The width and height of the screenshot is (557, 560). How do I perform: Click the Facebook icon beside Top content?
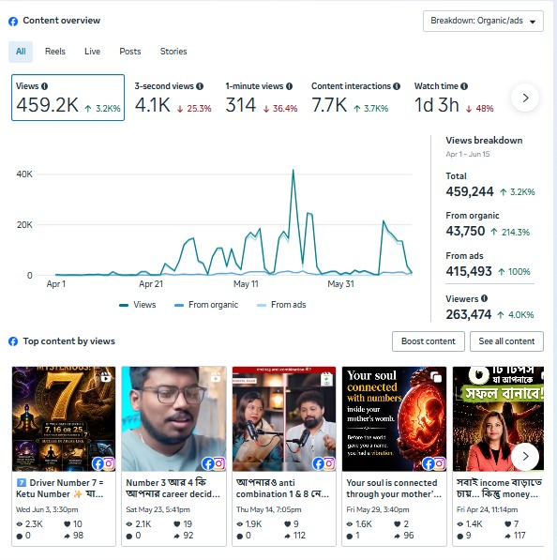[x=13, y=341]
